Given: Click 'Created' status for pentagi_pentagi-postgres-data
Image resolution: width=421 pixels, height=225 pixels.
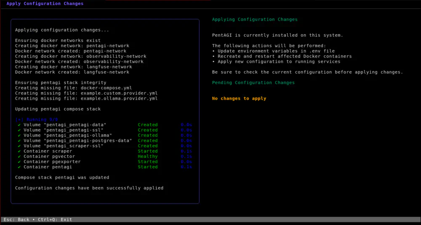Looking at the screenshot, I should click(148, 140).
